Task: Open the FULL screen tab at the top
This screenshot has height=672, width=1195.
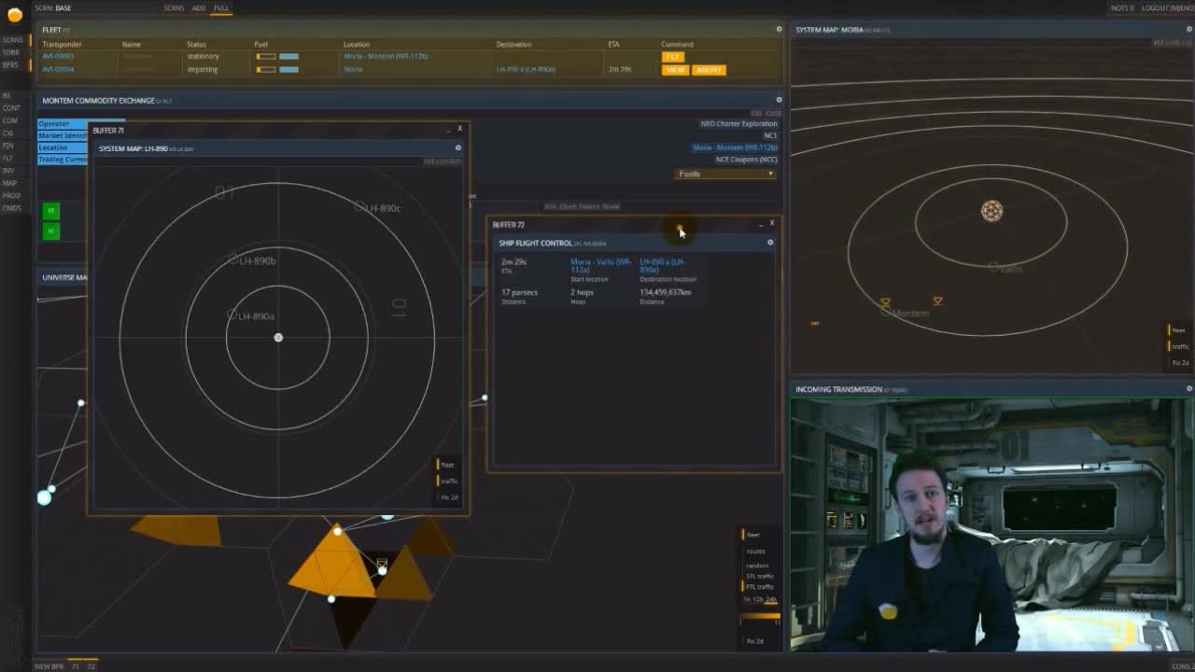Action: [x=221, y=7]
